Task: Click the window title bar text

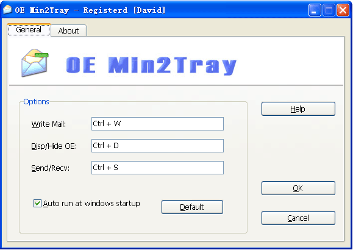Action: [x=90, y=10]
